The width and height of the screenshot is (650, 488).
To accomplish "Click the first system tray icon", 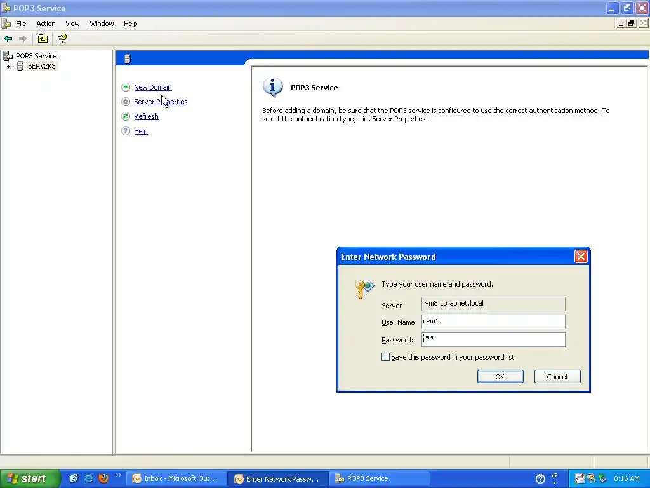I will click(580, 478).
